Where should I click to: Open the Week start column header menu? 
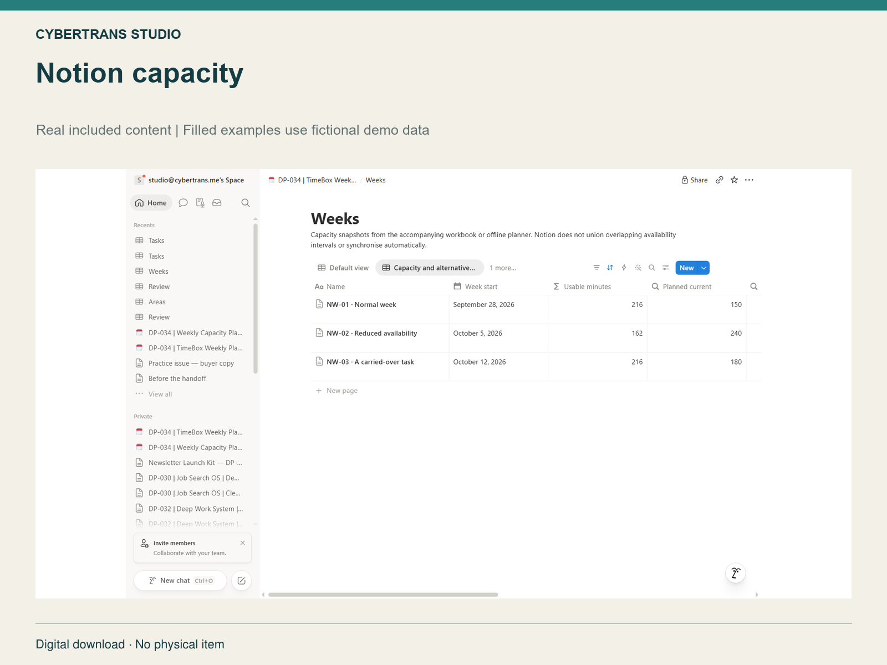click(498, 287)
